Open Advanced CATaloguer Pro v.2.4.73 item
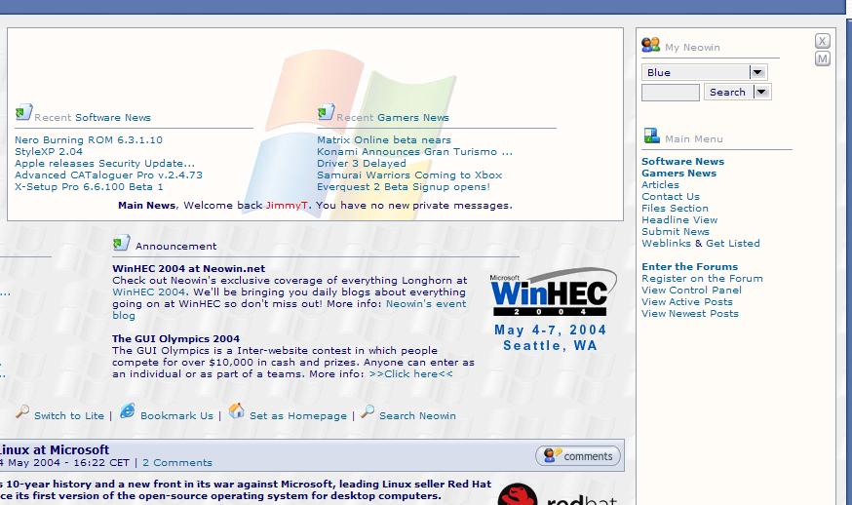Screen dimensions: 852x505 click(108, 175)
